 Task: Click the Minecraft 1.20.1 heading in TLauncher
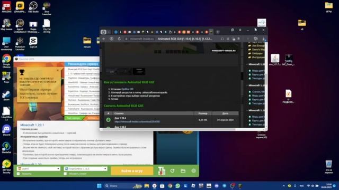click(x=32, y=125)
